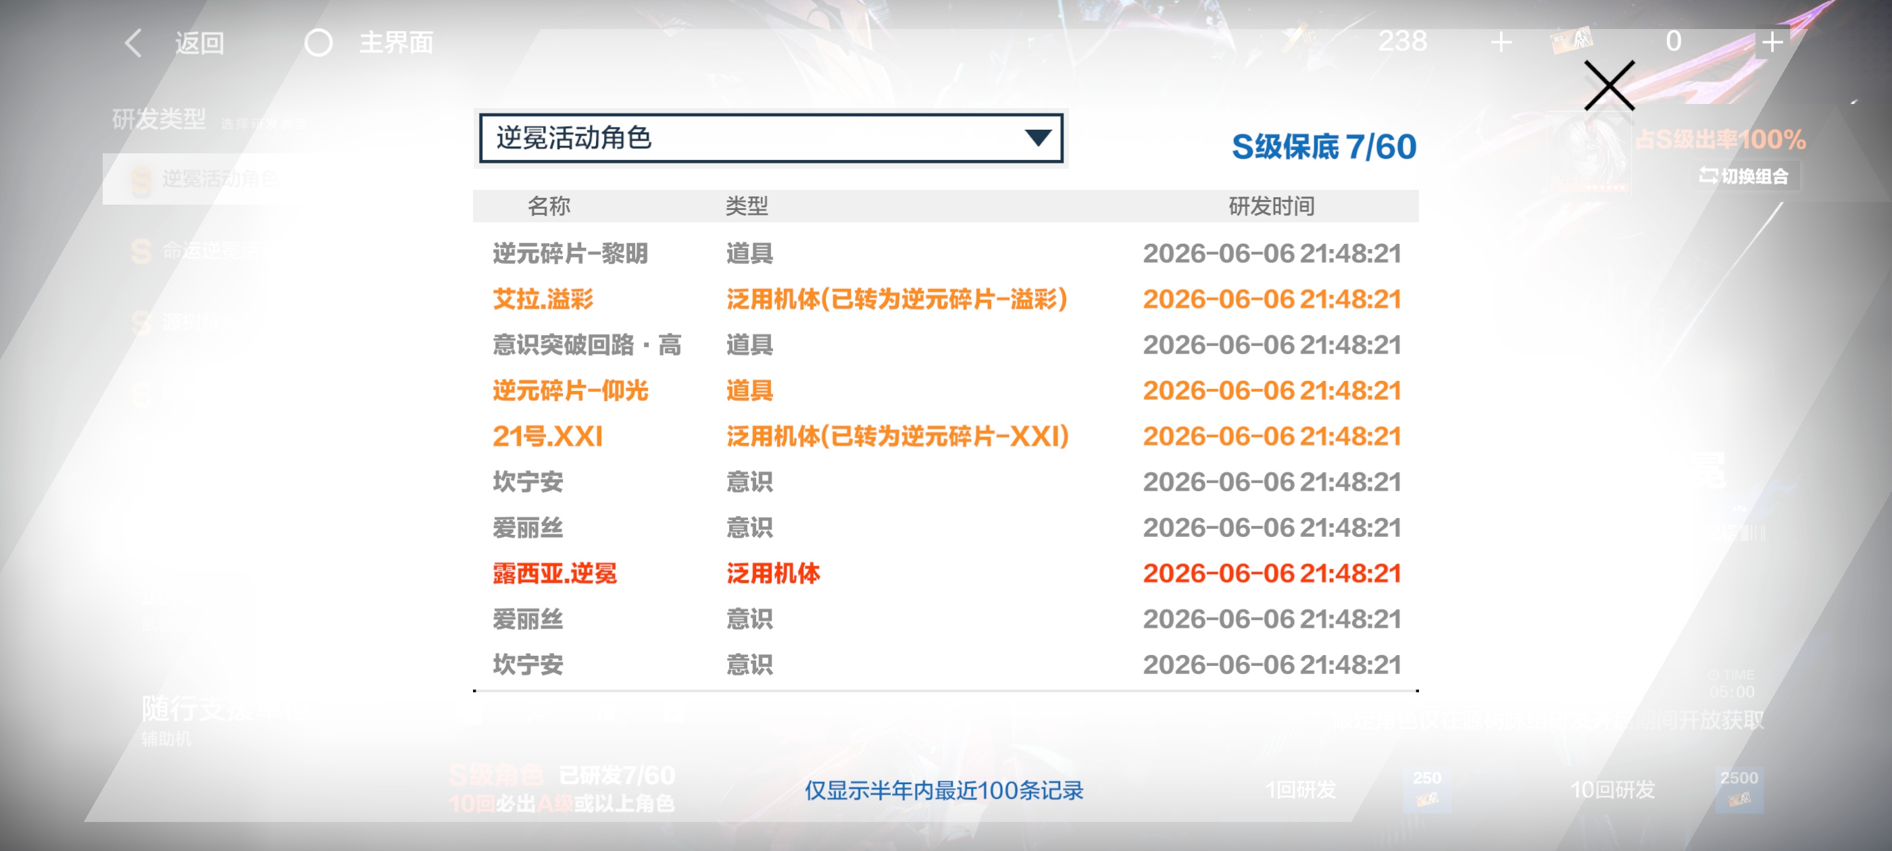The height and width of the screenshot is (851, 1892).
Task: Click 泛用机体(已转为逆元碎片-溢彩) type text
Action: 897,300
